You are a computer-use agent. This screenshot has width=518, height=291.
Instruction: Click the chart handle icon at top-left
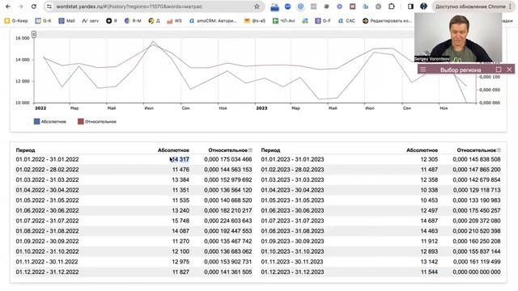coord(34,34)
